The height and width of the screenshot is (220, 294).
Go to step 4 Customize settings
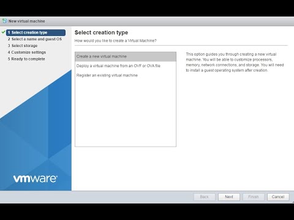(27, 53)
